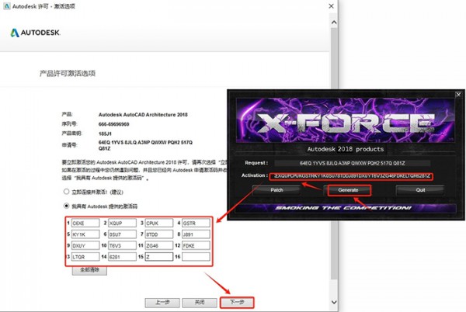Viewport: 466px width, 312px height.
Task: Select the 立即连接并激活 (建议) radio option
Action: 66,192
